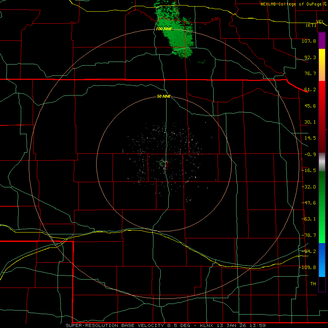Click the 0.5 DEG elevation text
328x328 pixels.
pyautogui.click(x=179, y=325)
